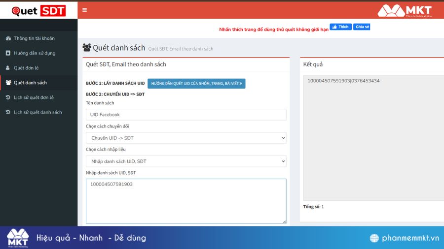Image resolution: width=444 pixels, height=249 pixels.
Task: Toggle the hamburger sidebar menu icon
Action: 84,10
